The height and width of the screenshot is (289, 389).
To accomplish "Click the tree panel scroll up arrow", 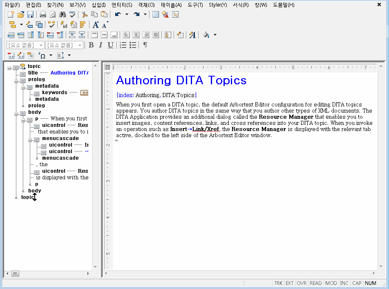I will (96, 65).
